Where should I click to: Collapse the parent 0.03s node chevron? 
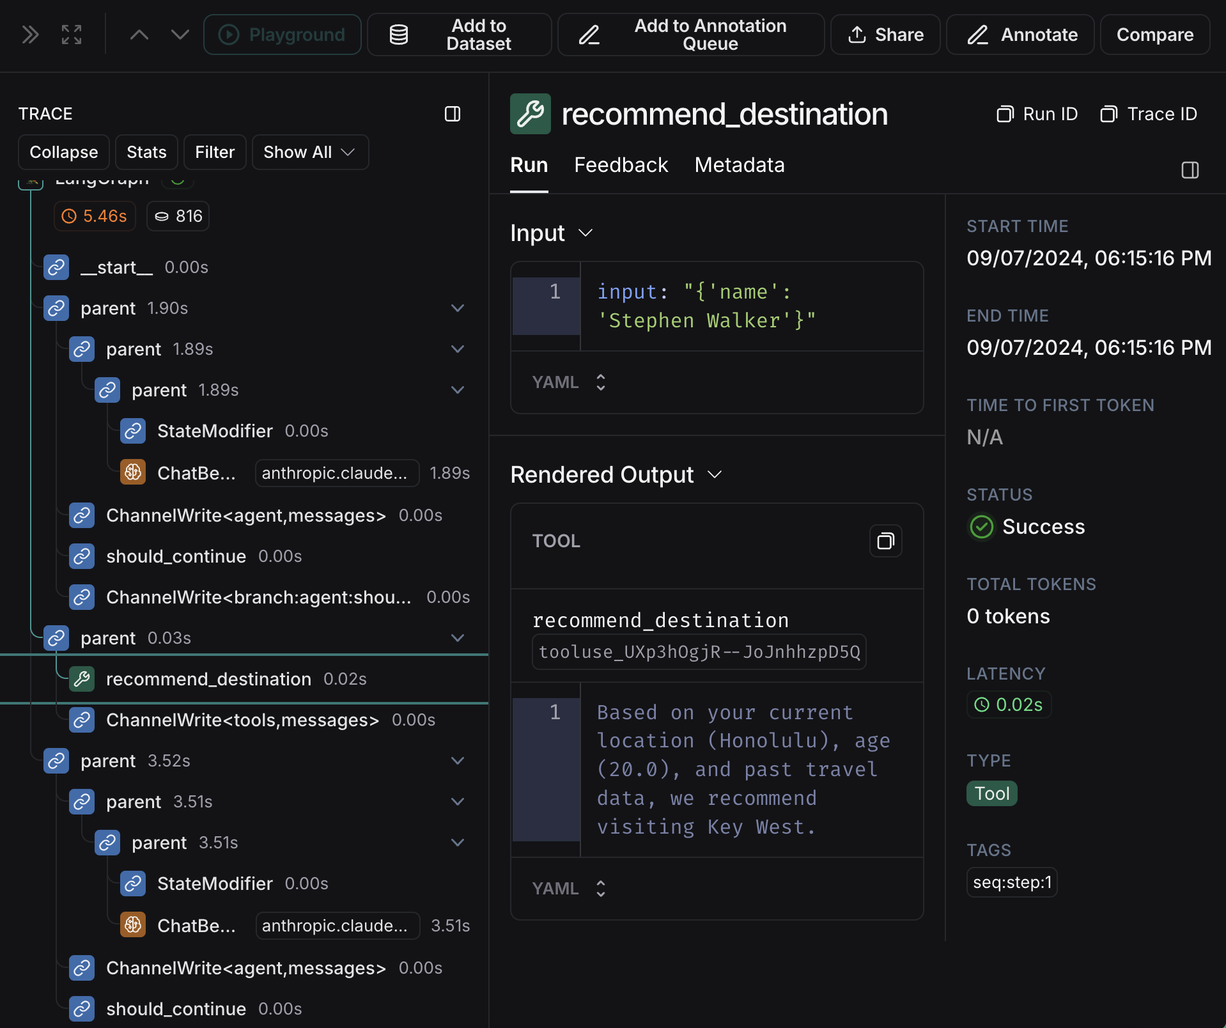pos(458,638)
